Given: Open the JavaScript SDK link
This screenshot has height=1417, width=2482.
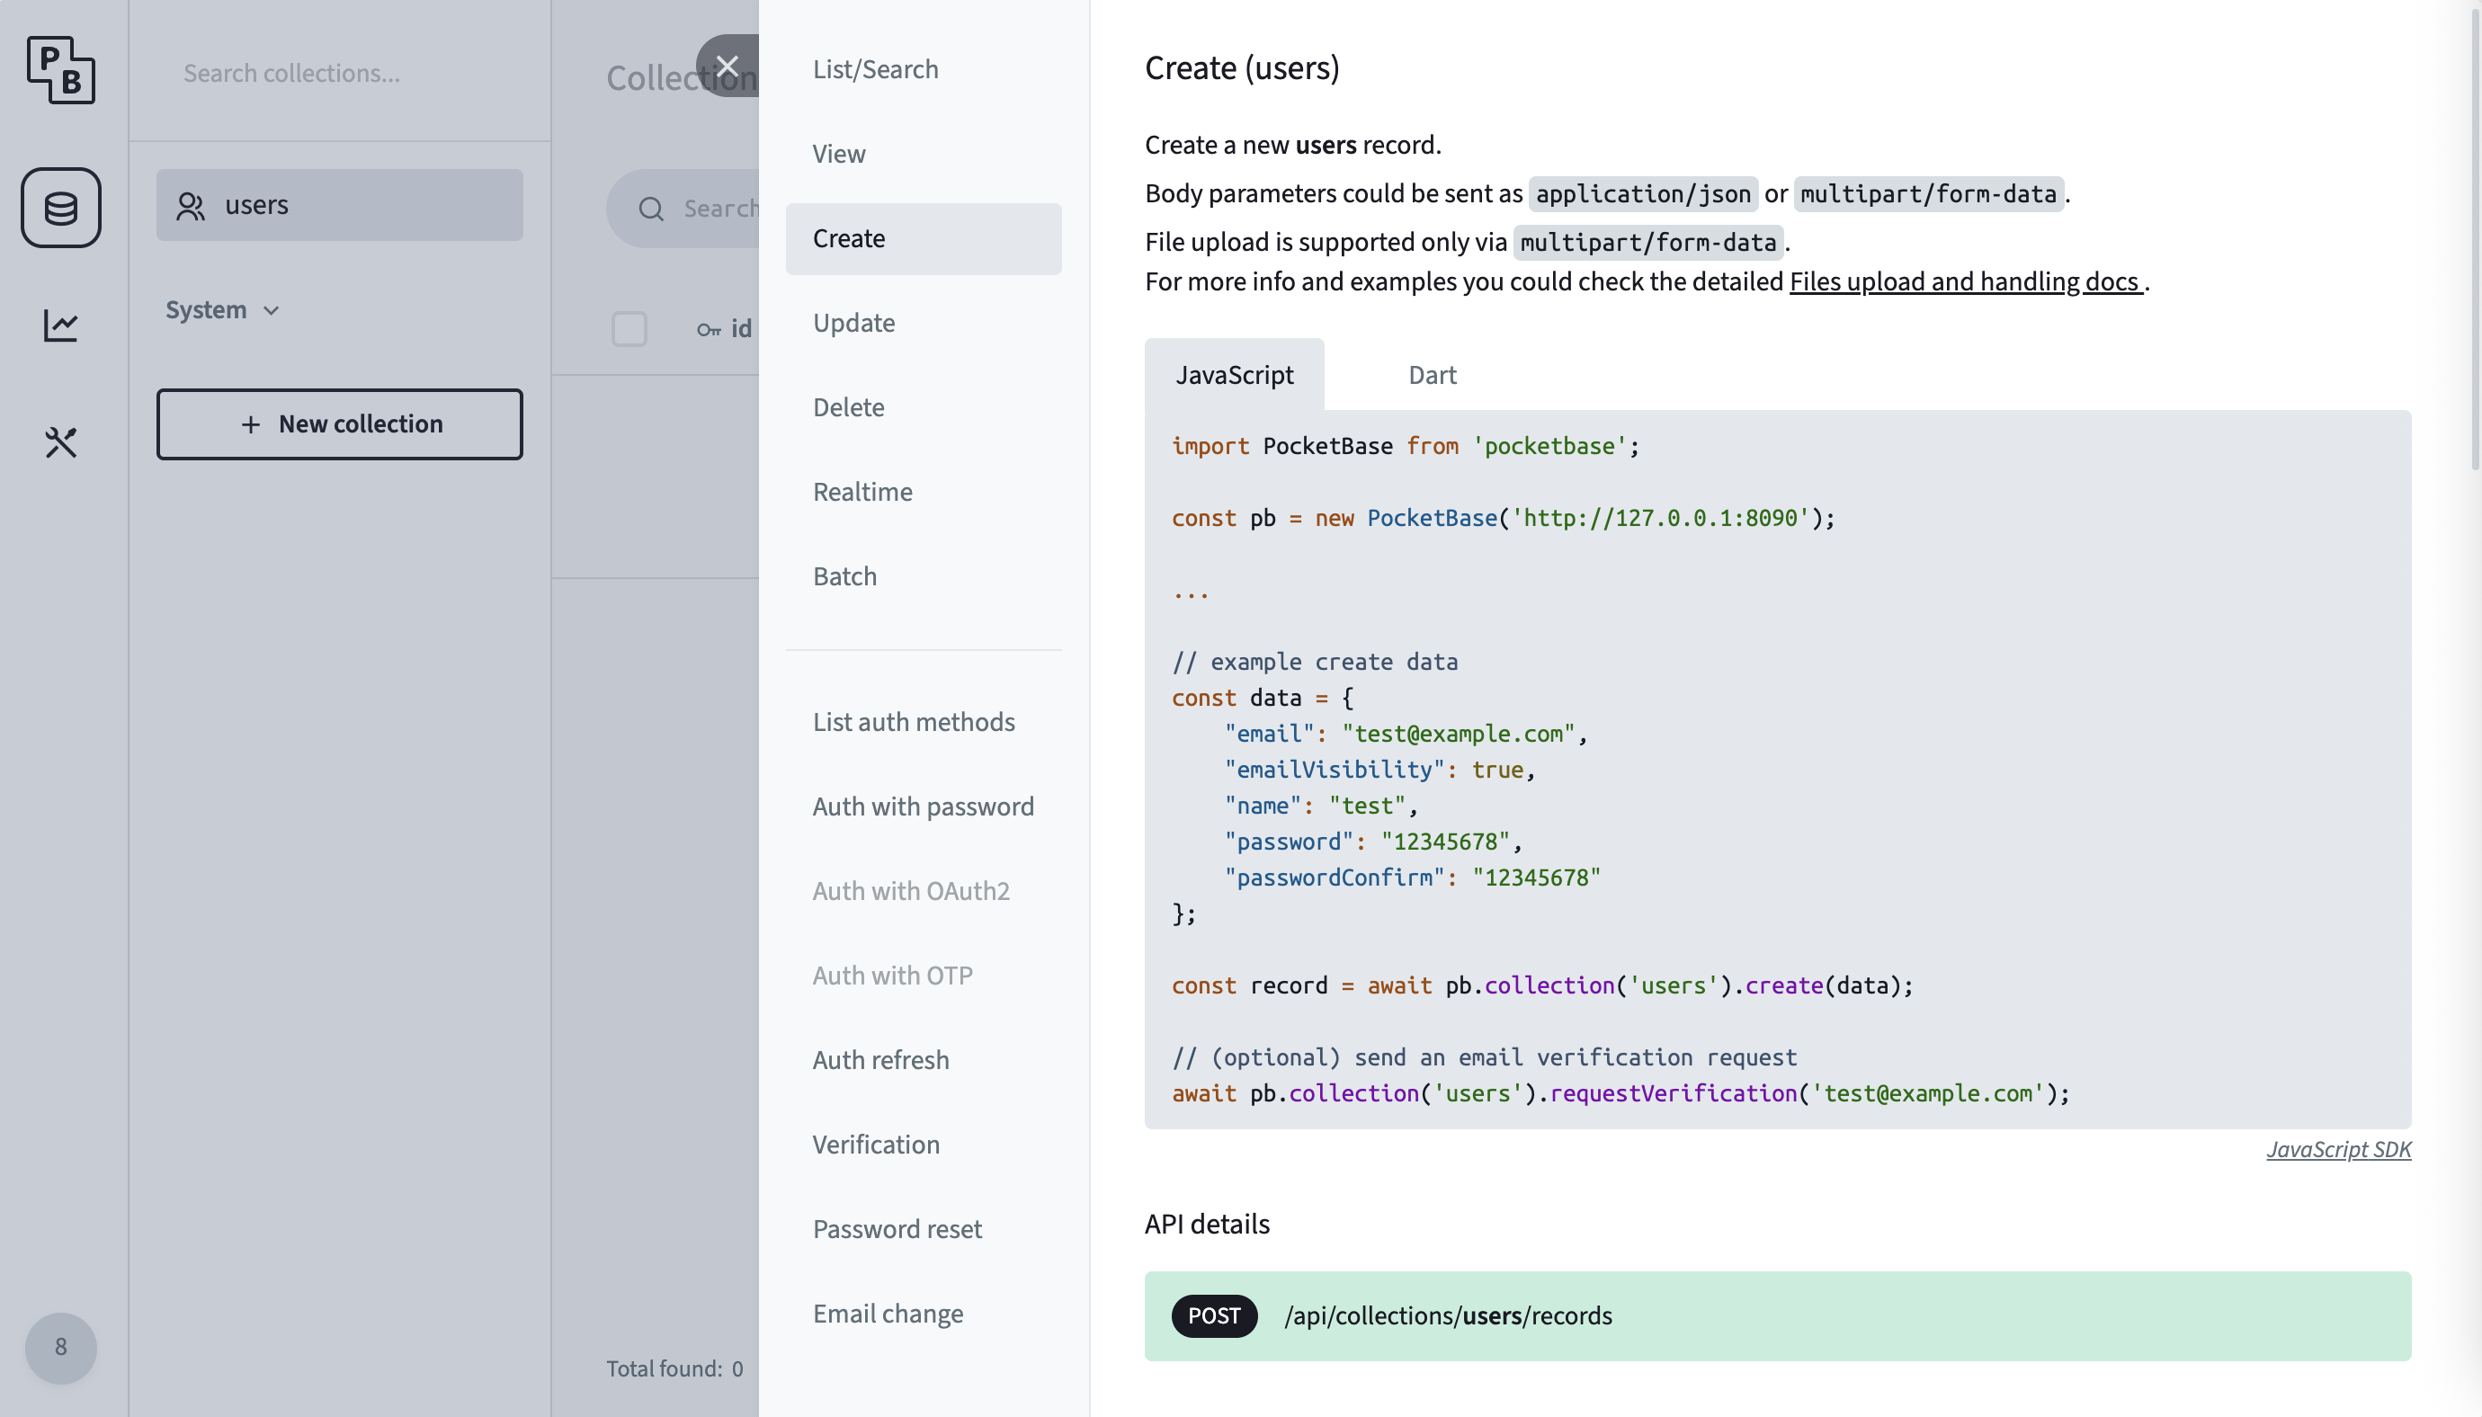Looking at the screenshot, I should coord(2338,1150).
